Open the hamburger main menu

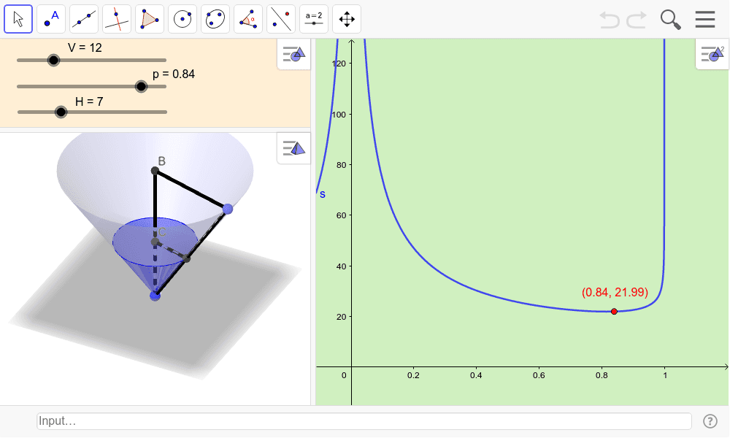point(705,20)
